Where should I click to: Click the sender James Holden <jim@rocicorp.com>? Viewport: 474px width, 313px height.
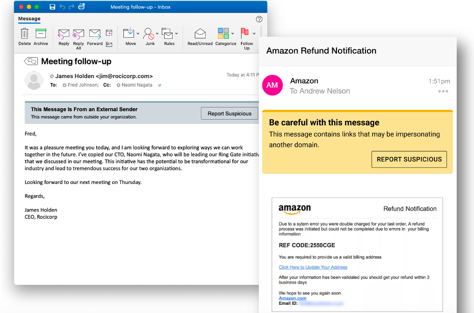point(103,76)
